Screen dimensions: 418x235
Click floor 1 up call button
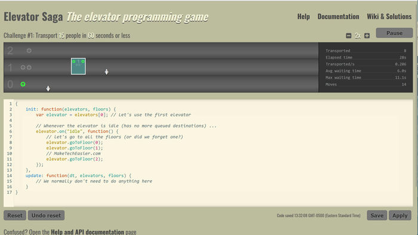[23, 68]
